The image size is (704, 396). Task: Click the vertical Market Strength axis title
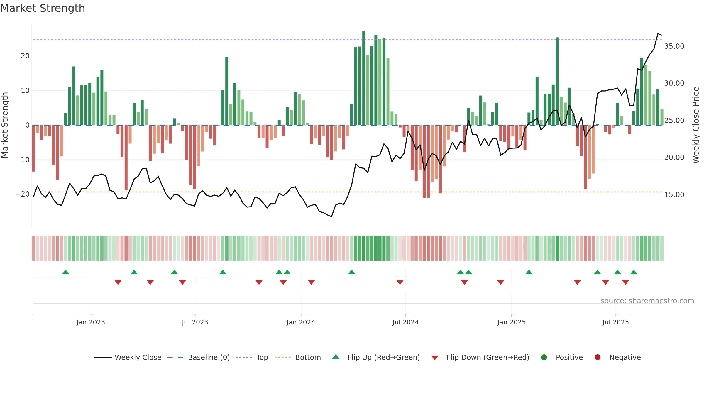coord(5,125)
